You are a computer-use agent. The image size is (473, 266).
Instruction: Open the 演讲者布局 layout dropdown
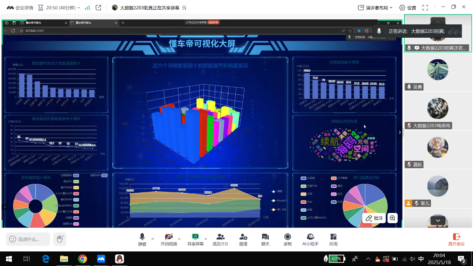(x=375, y=7)
